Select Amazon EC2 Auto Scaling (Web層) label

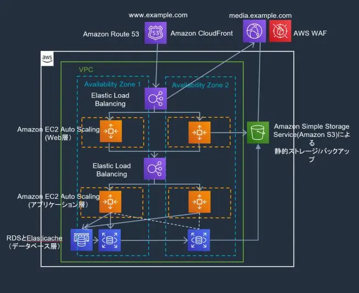58,134
